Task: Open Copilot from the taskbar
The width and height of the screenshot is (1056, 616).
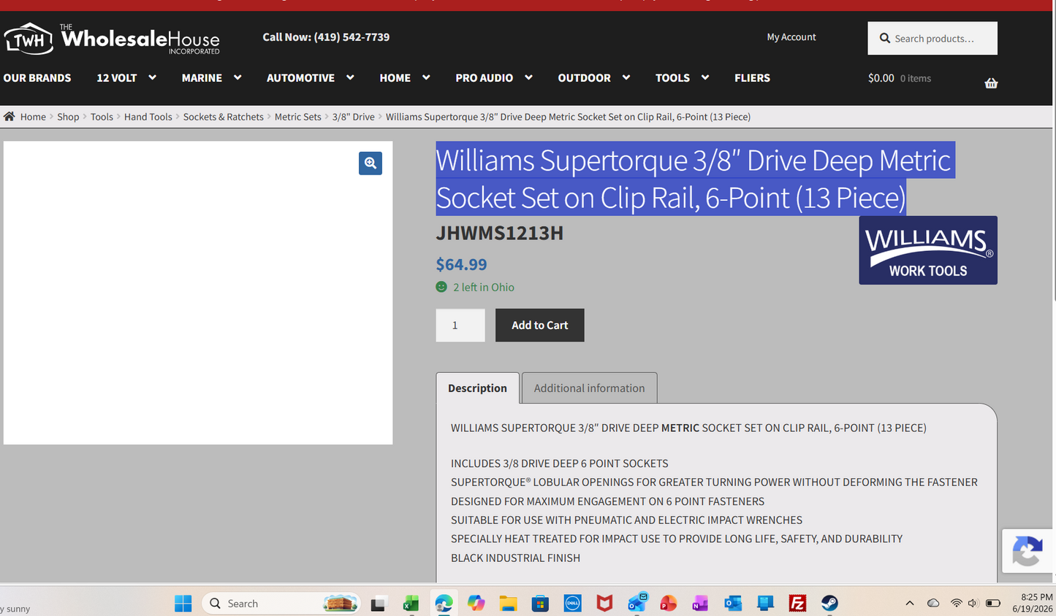Action: coord(476,604)
